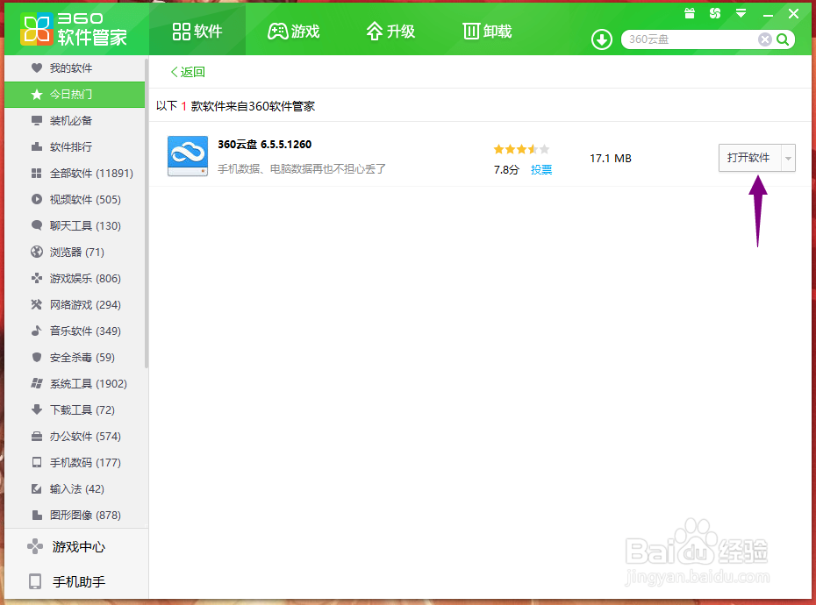Click description 手机数据、电脑数据再也不担心丢了
816x605 pixels.
[302, 168]
